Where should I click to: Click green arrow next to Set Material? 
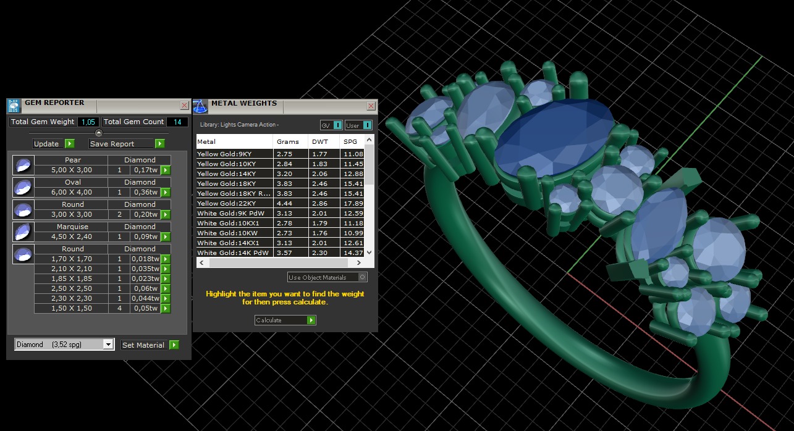coord(174,345)
